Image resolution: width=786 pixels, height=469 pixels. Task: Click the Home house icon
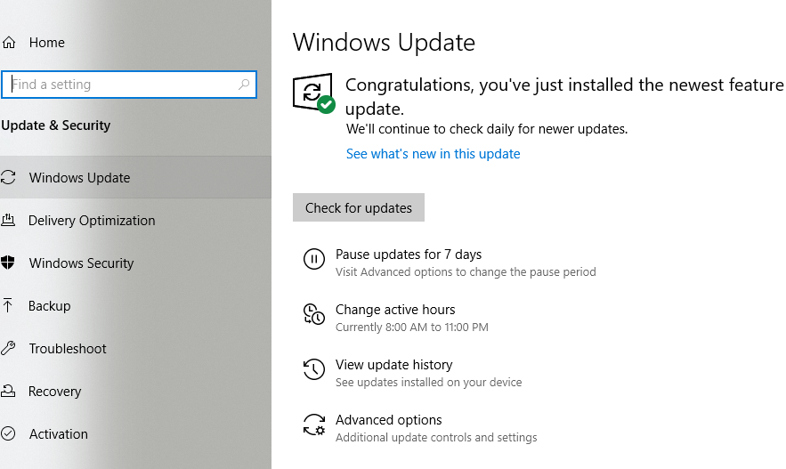[x=9, y=43]
